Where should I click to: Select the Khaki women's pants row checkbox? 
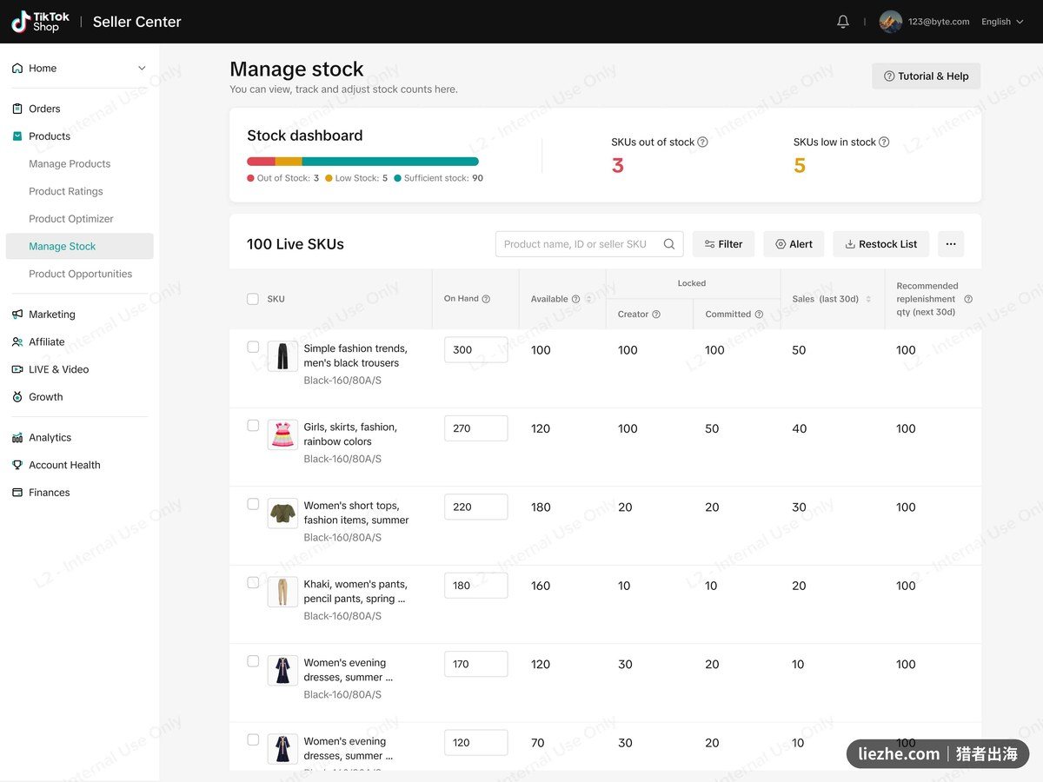click(253, 582)
